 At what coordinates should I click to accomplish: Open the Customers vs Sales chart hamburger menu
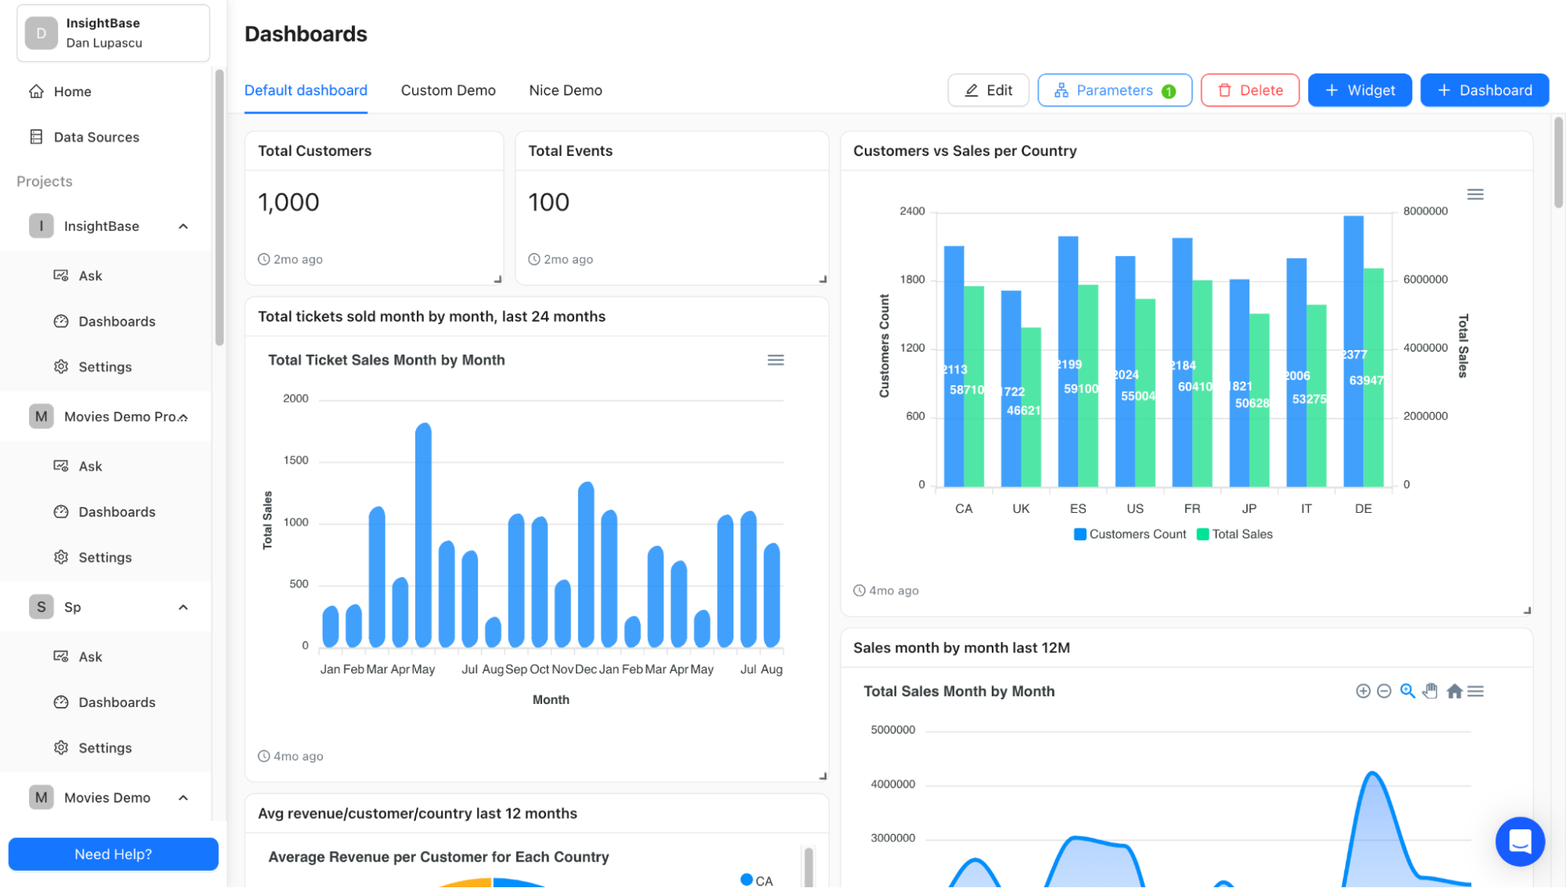click(x=1475, y=193)
